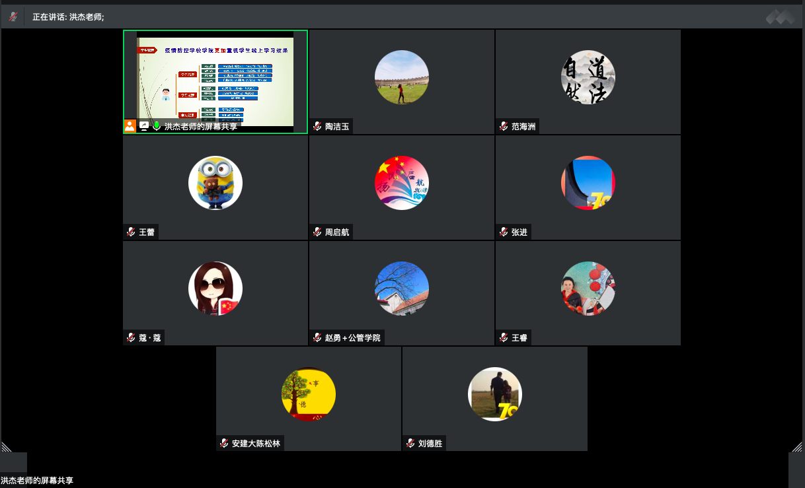The width and height of the screenshot is (805, 488).
Task: Click the muted mic icon beside 陶洁玉
Action: (318, 126)
